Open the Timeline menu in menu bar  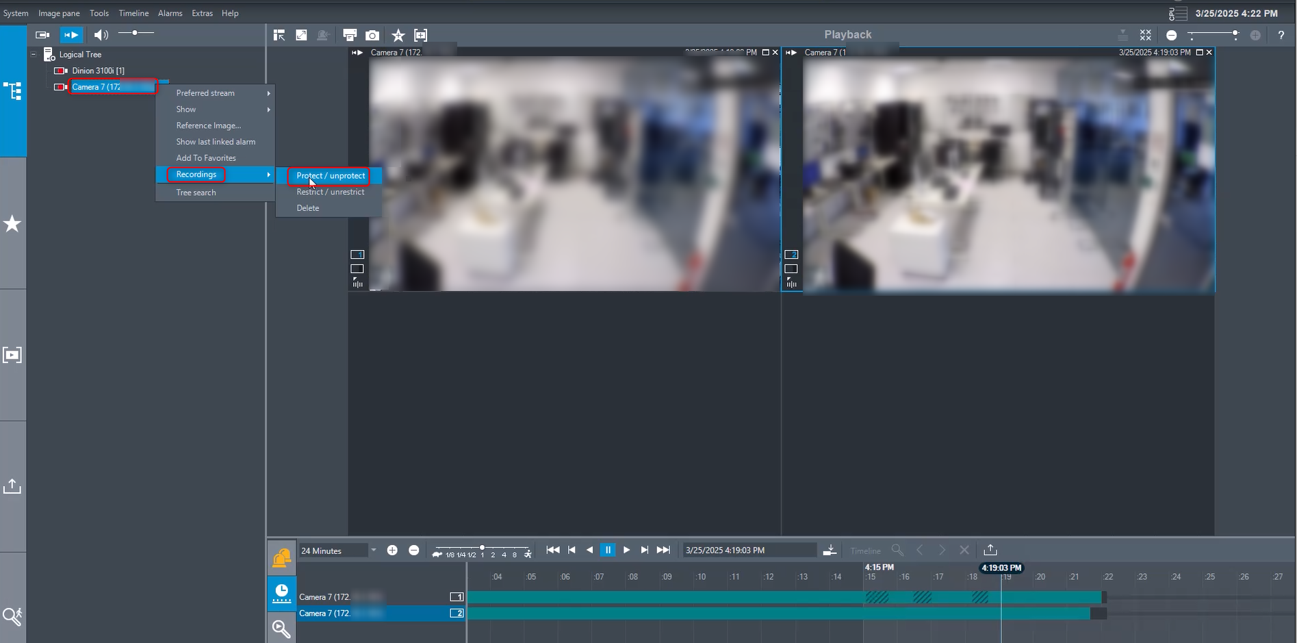pos(133,13)
